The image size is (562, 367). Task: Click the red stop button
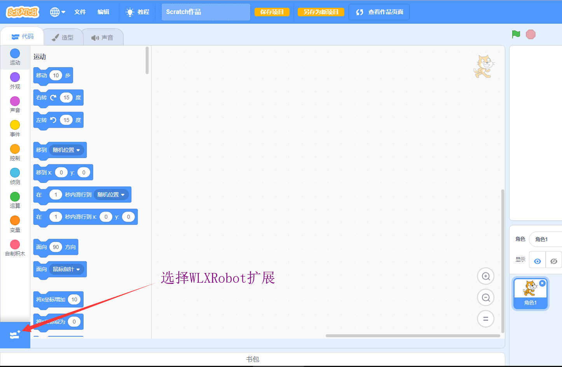(x=531, y=34)
